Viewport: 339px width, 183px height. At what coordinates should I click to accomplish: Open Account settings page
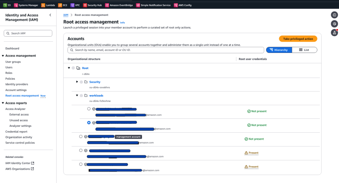[16, 90]
